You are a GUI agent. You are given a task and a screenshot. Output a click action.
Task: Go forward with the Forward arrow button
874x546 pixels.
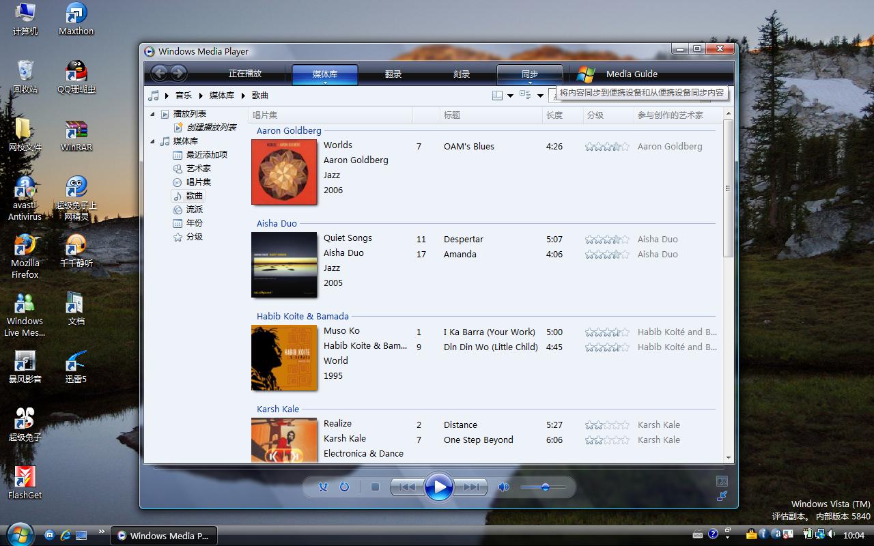178,73
